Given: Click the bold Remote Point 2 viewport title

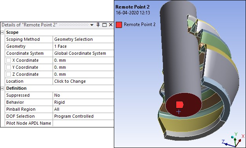Looking at the screenshot, I should pos(133,7).
